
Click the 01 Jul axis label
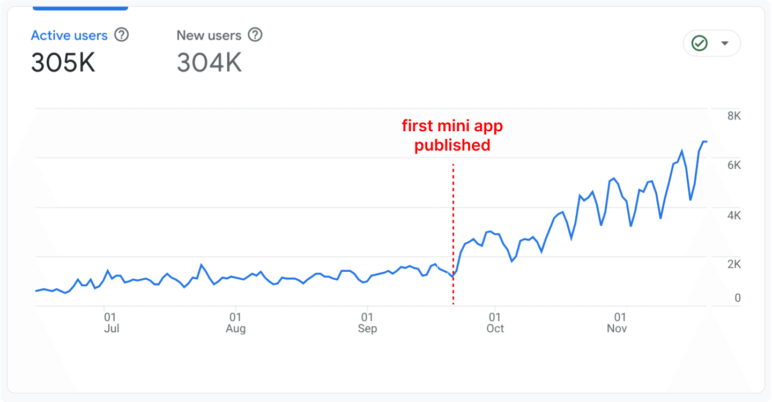pyautogui.click(x=111, y=323)
